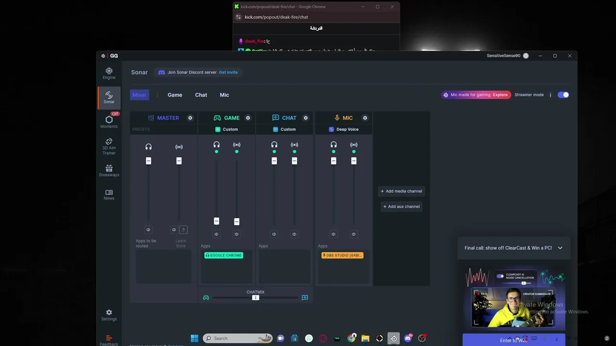616x346 pixels.
Task: Open Microsoft Store from the taskbar
Action: point(295,338)
